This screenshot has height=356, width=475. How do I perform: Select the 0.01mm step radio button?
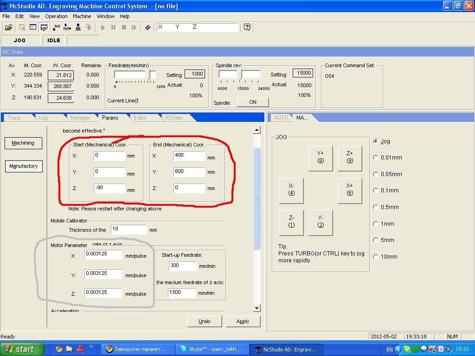pyautogui.click(x=376, y=158)
